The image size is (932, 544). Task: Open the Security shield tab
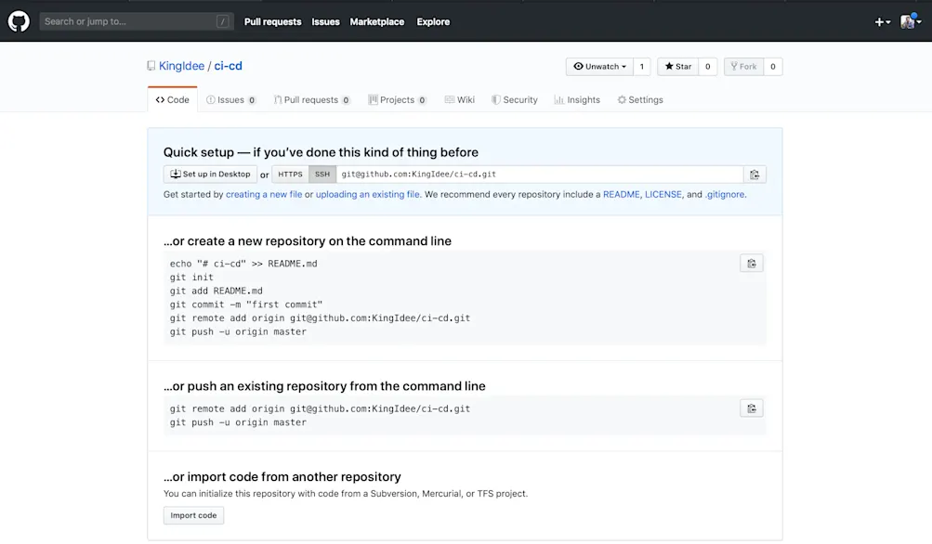pyautogui.click(x=515, y=99)
